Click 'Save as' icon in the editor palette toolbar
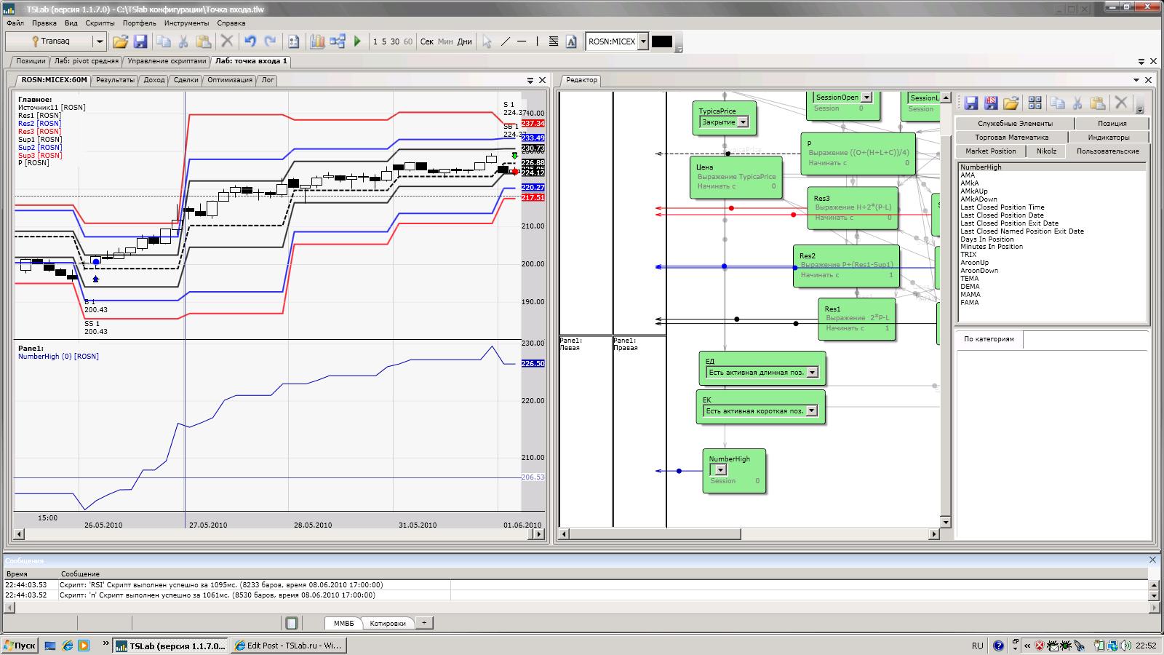The image size is (1164, 655). point(991,103)
